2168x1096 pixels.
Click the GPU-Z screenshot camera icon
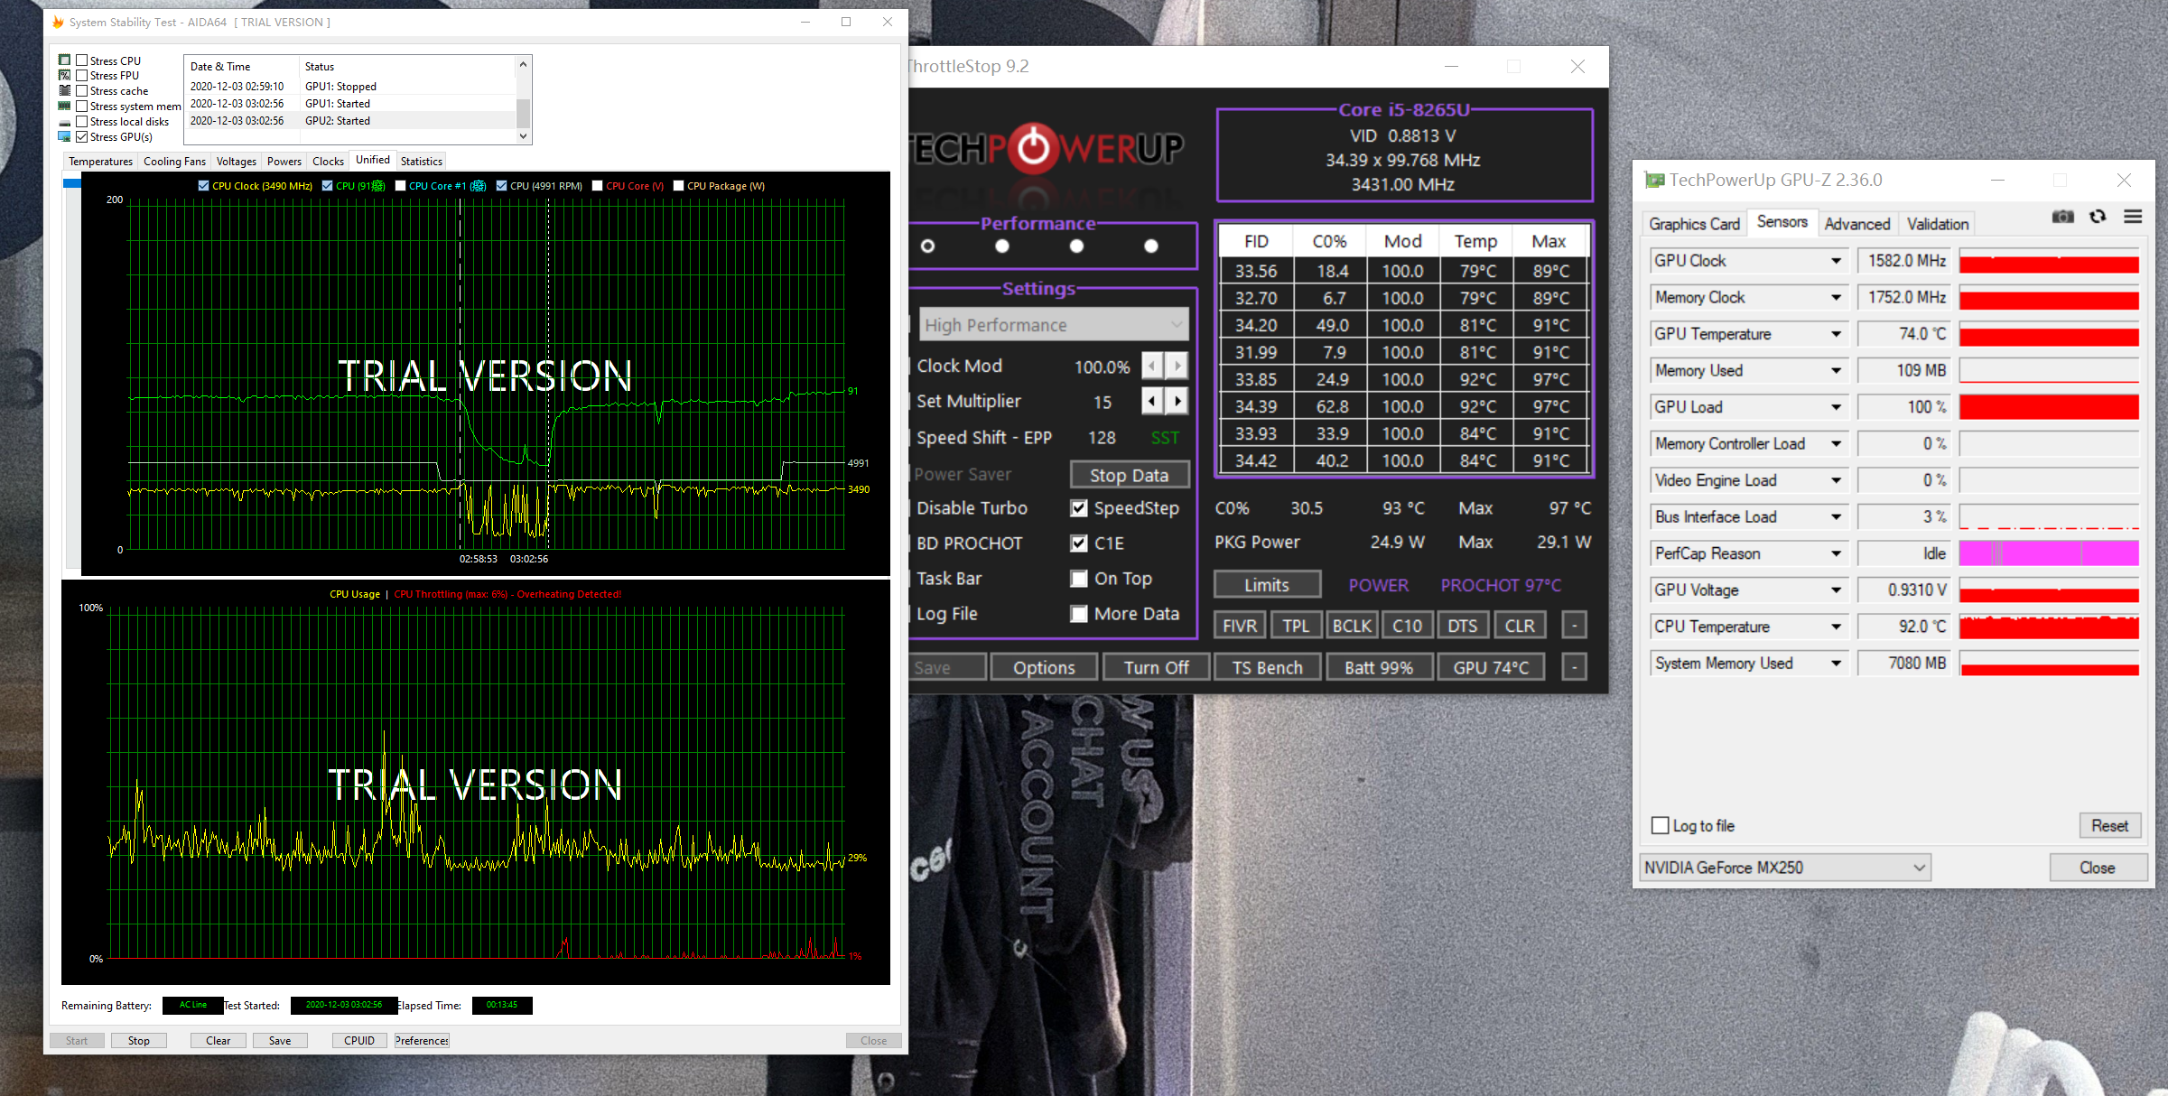[2062, 217]
